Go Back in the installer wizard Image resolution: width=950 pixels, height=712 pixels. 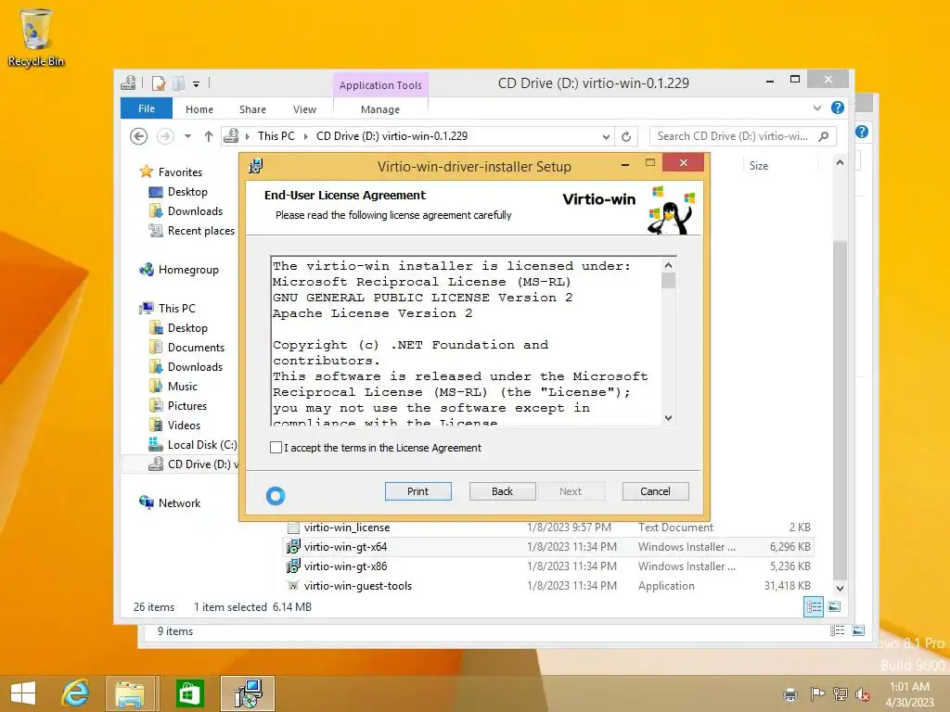tap(502, 491)
